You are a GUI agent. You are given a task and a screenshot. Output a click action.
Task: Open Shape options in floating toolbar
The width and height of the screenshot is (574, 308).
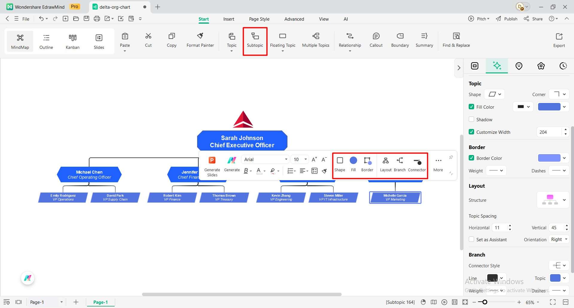[340, 164]
